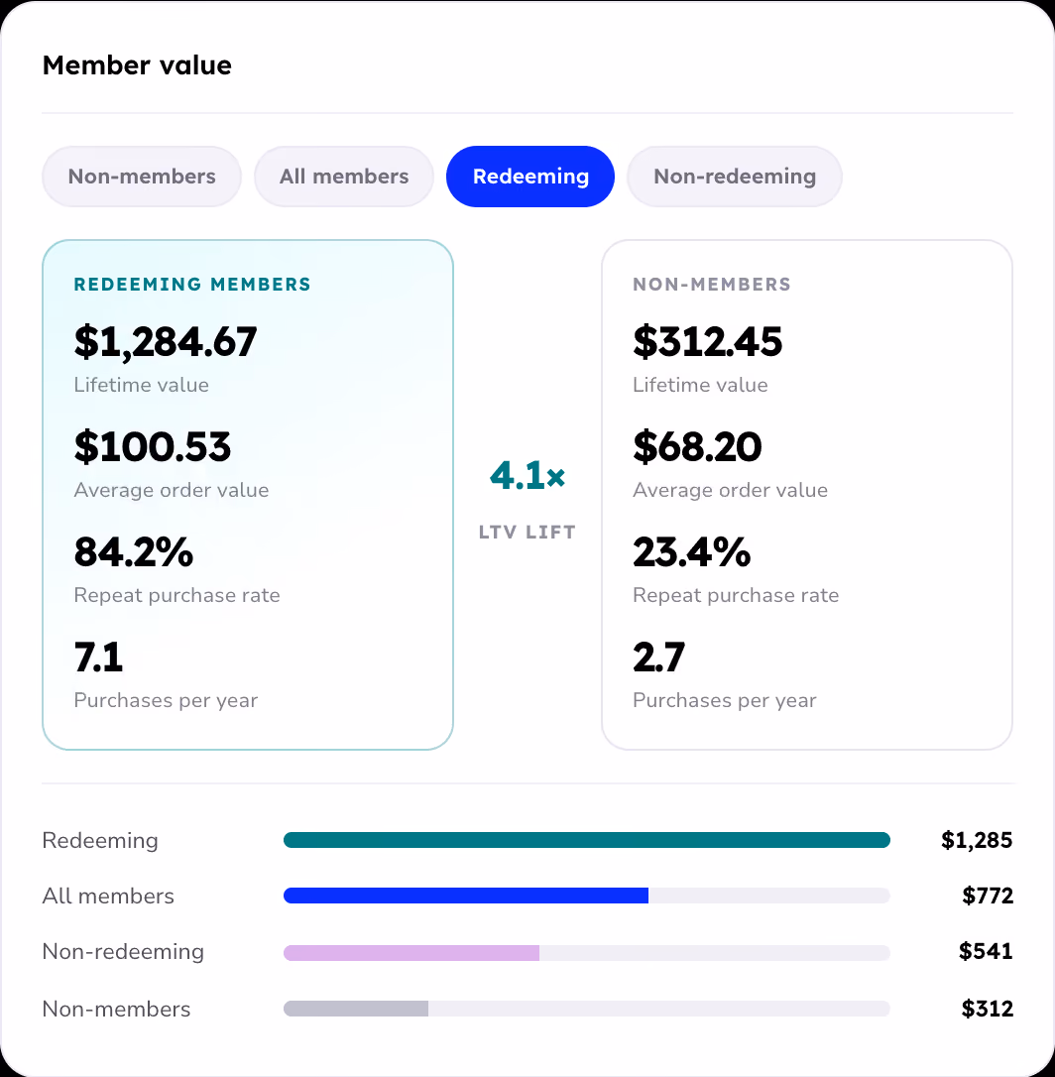1055x1077 pixels.
Task: Click the 7.1 purchases per year value
Action: [99, 657]
